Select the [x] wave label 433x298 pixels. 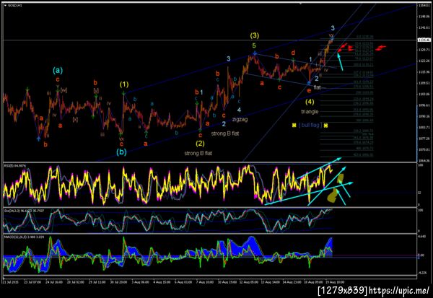75,119
